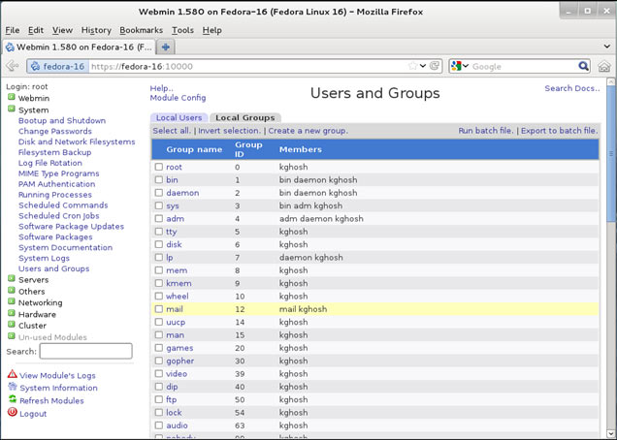The width and height of the screenshot is (617, 440).
Task: Open the tab list dropdown arrow
Action: [606, 47]
